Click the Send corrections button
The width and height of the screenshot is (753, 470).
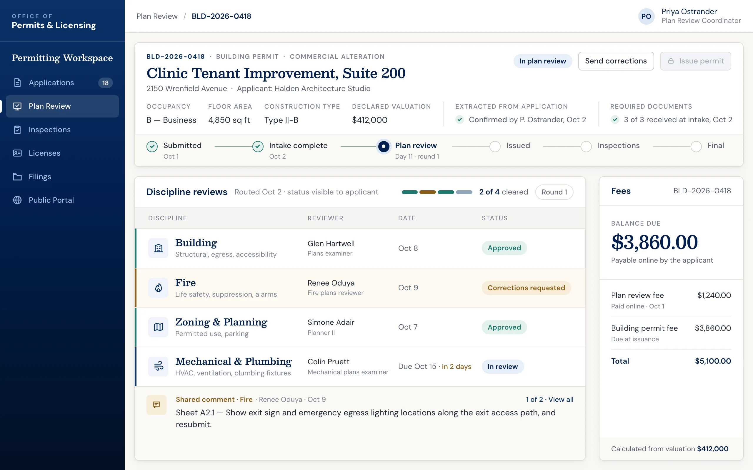(616, 61)
